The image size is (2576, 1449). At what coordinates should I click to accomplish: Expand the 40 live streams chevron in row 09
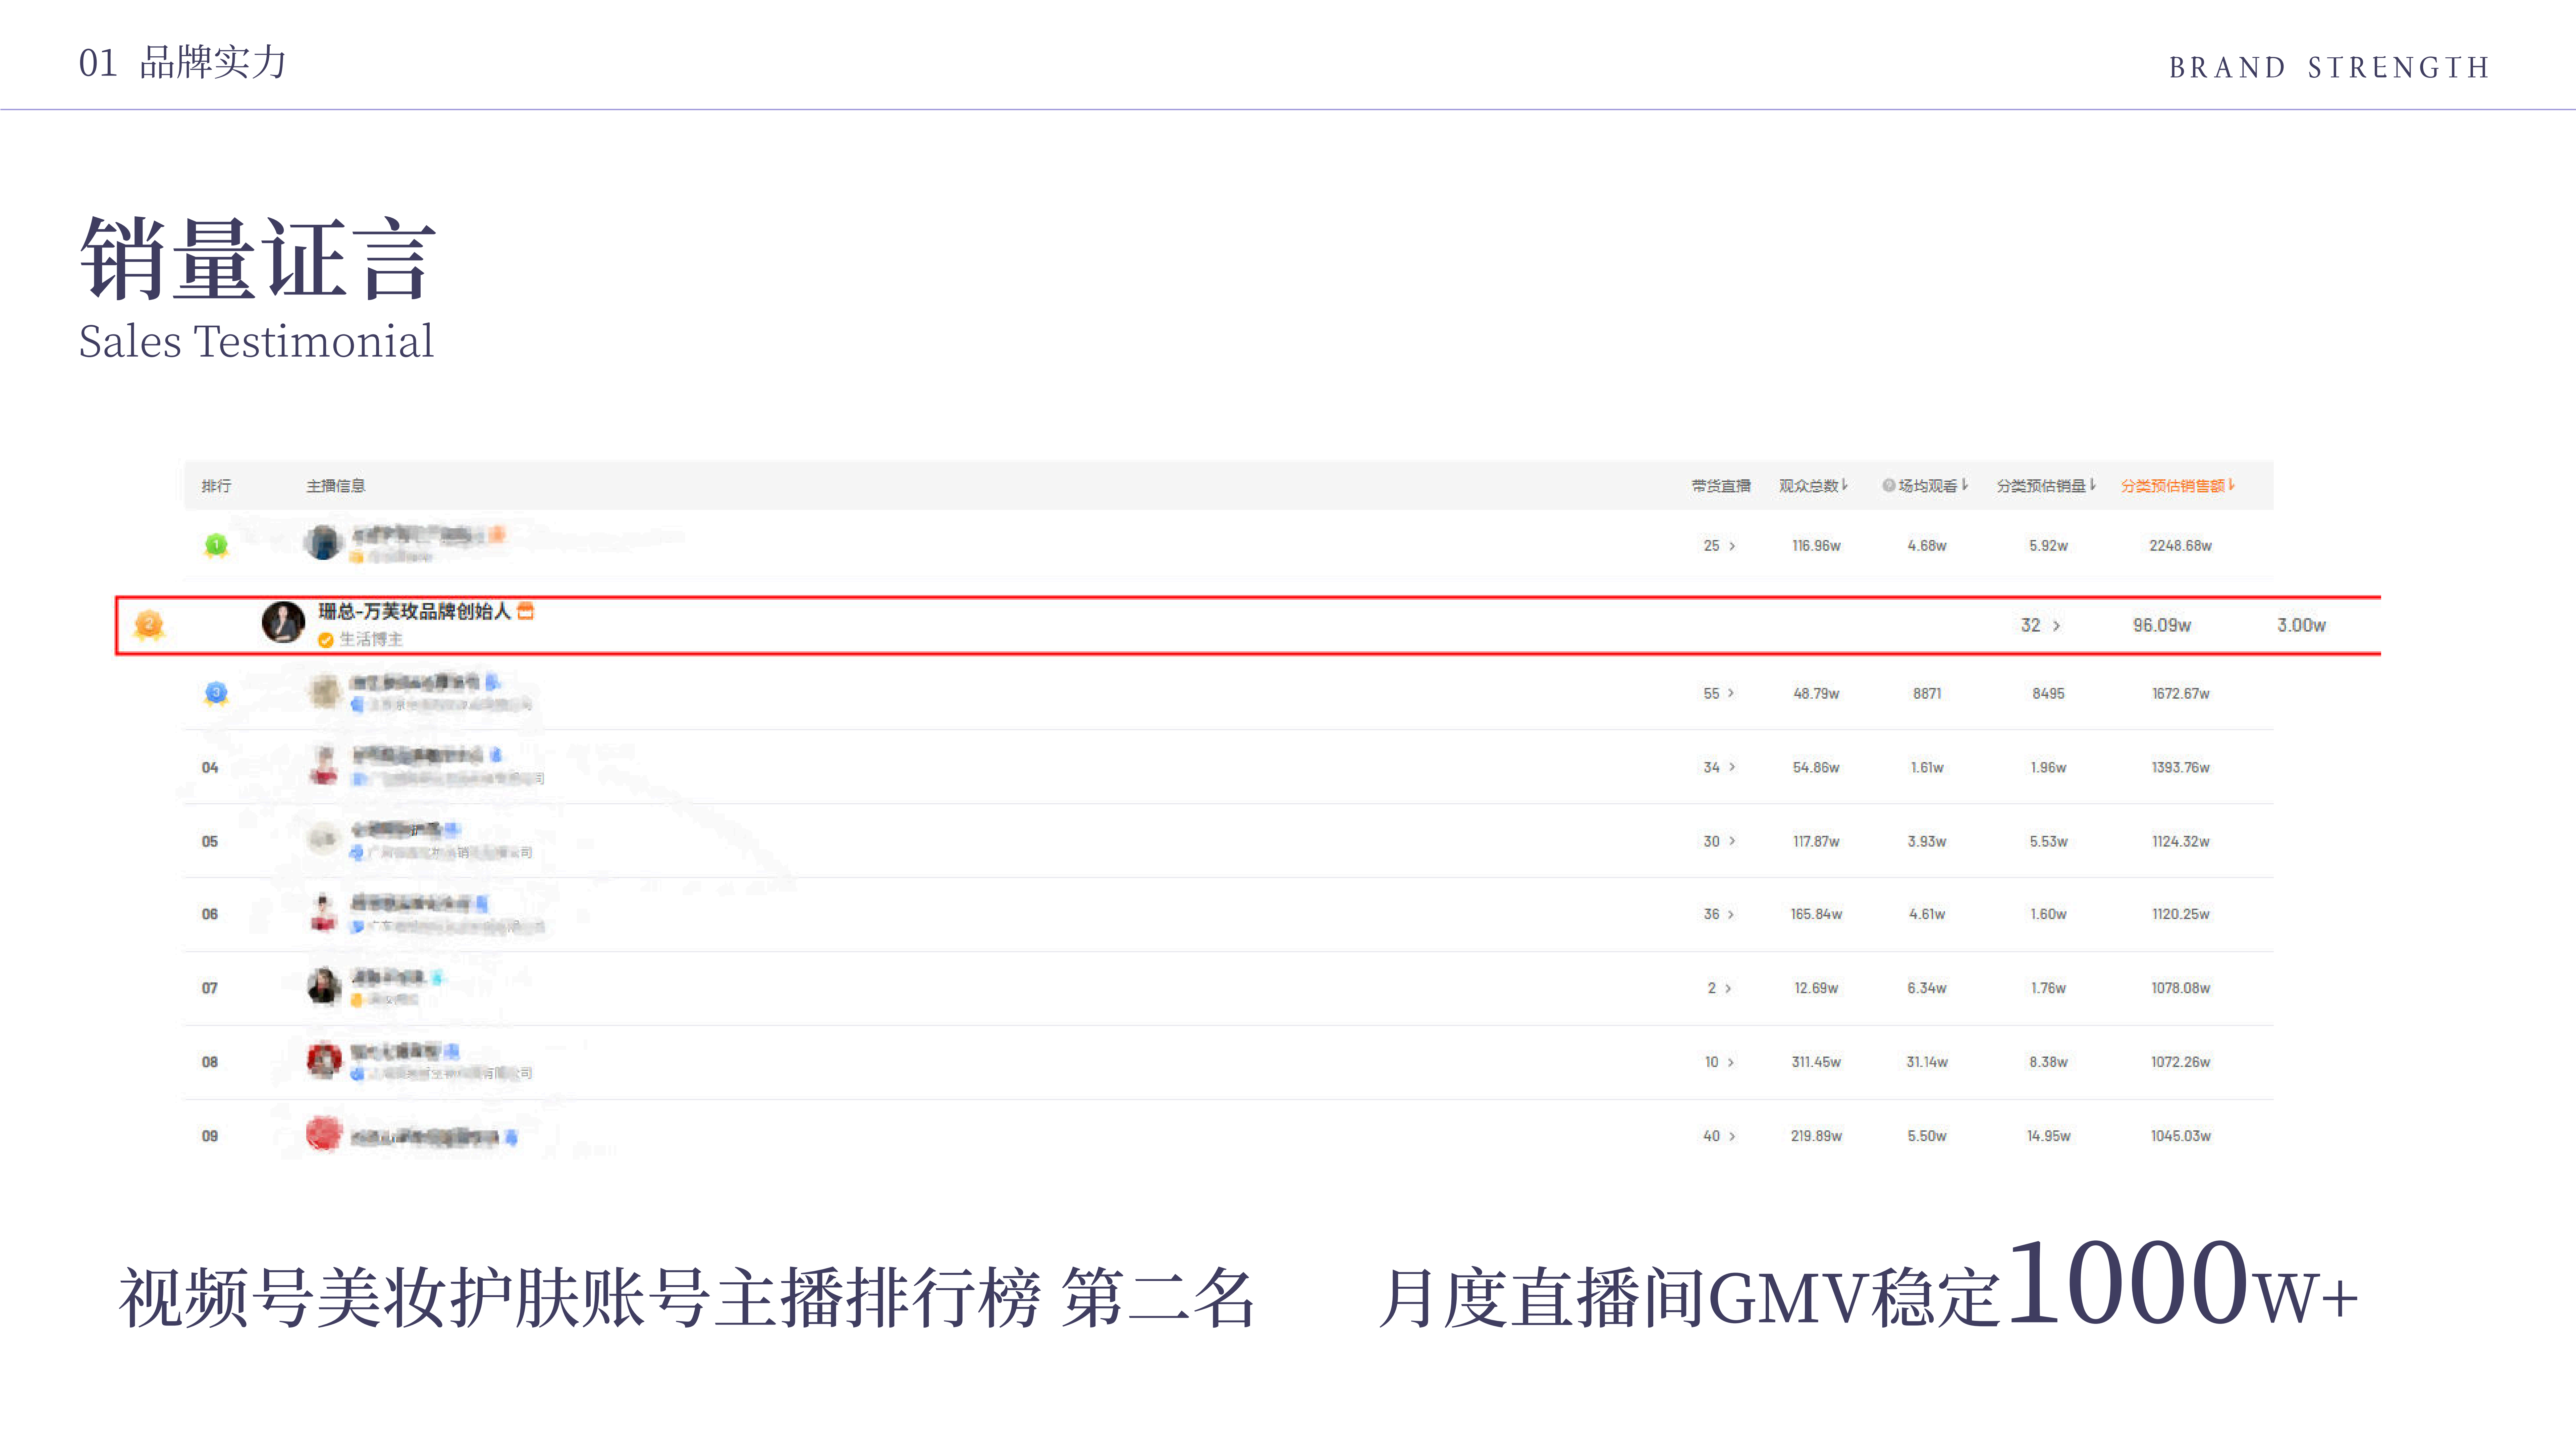pos(1732,1136)
